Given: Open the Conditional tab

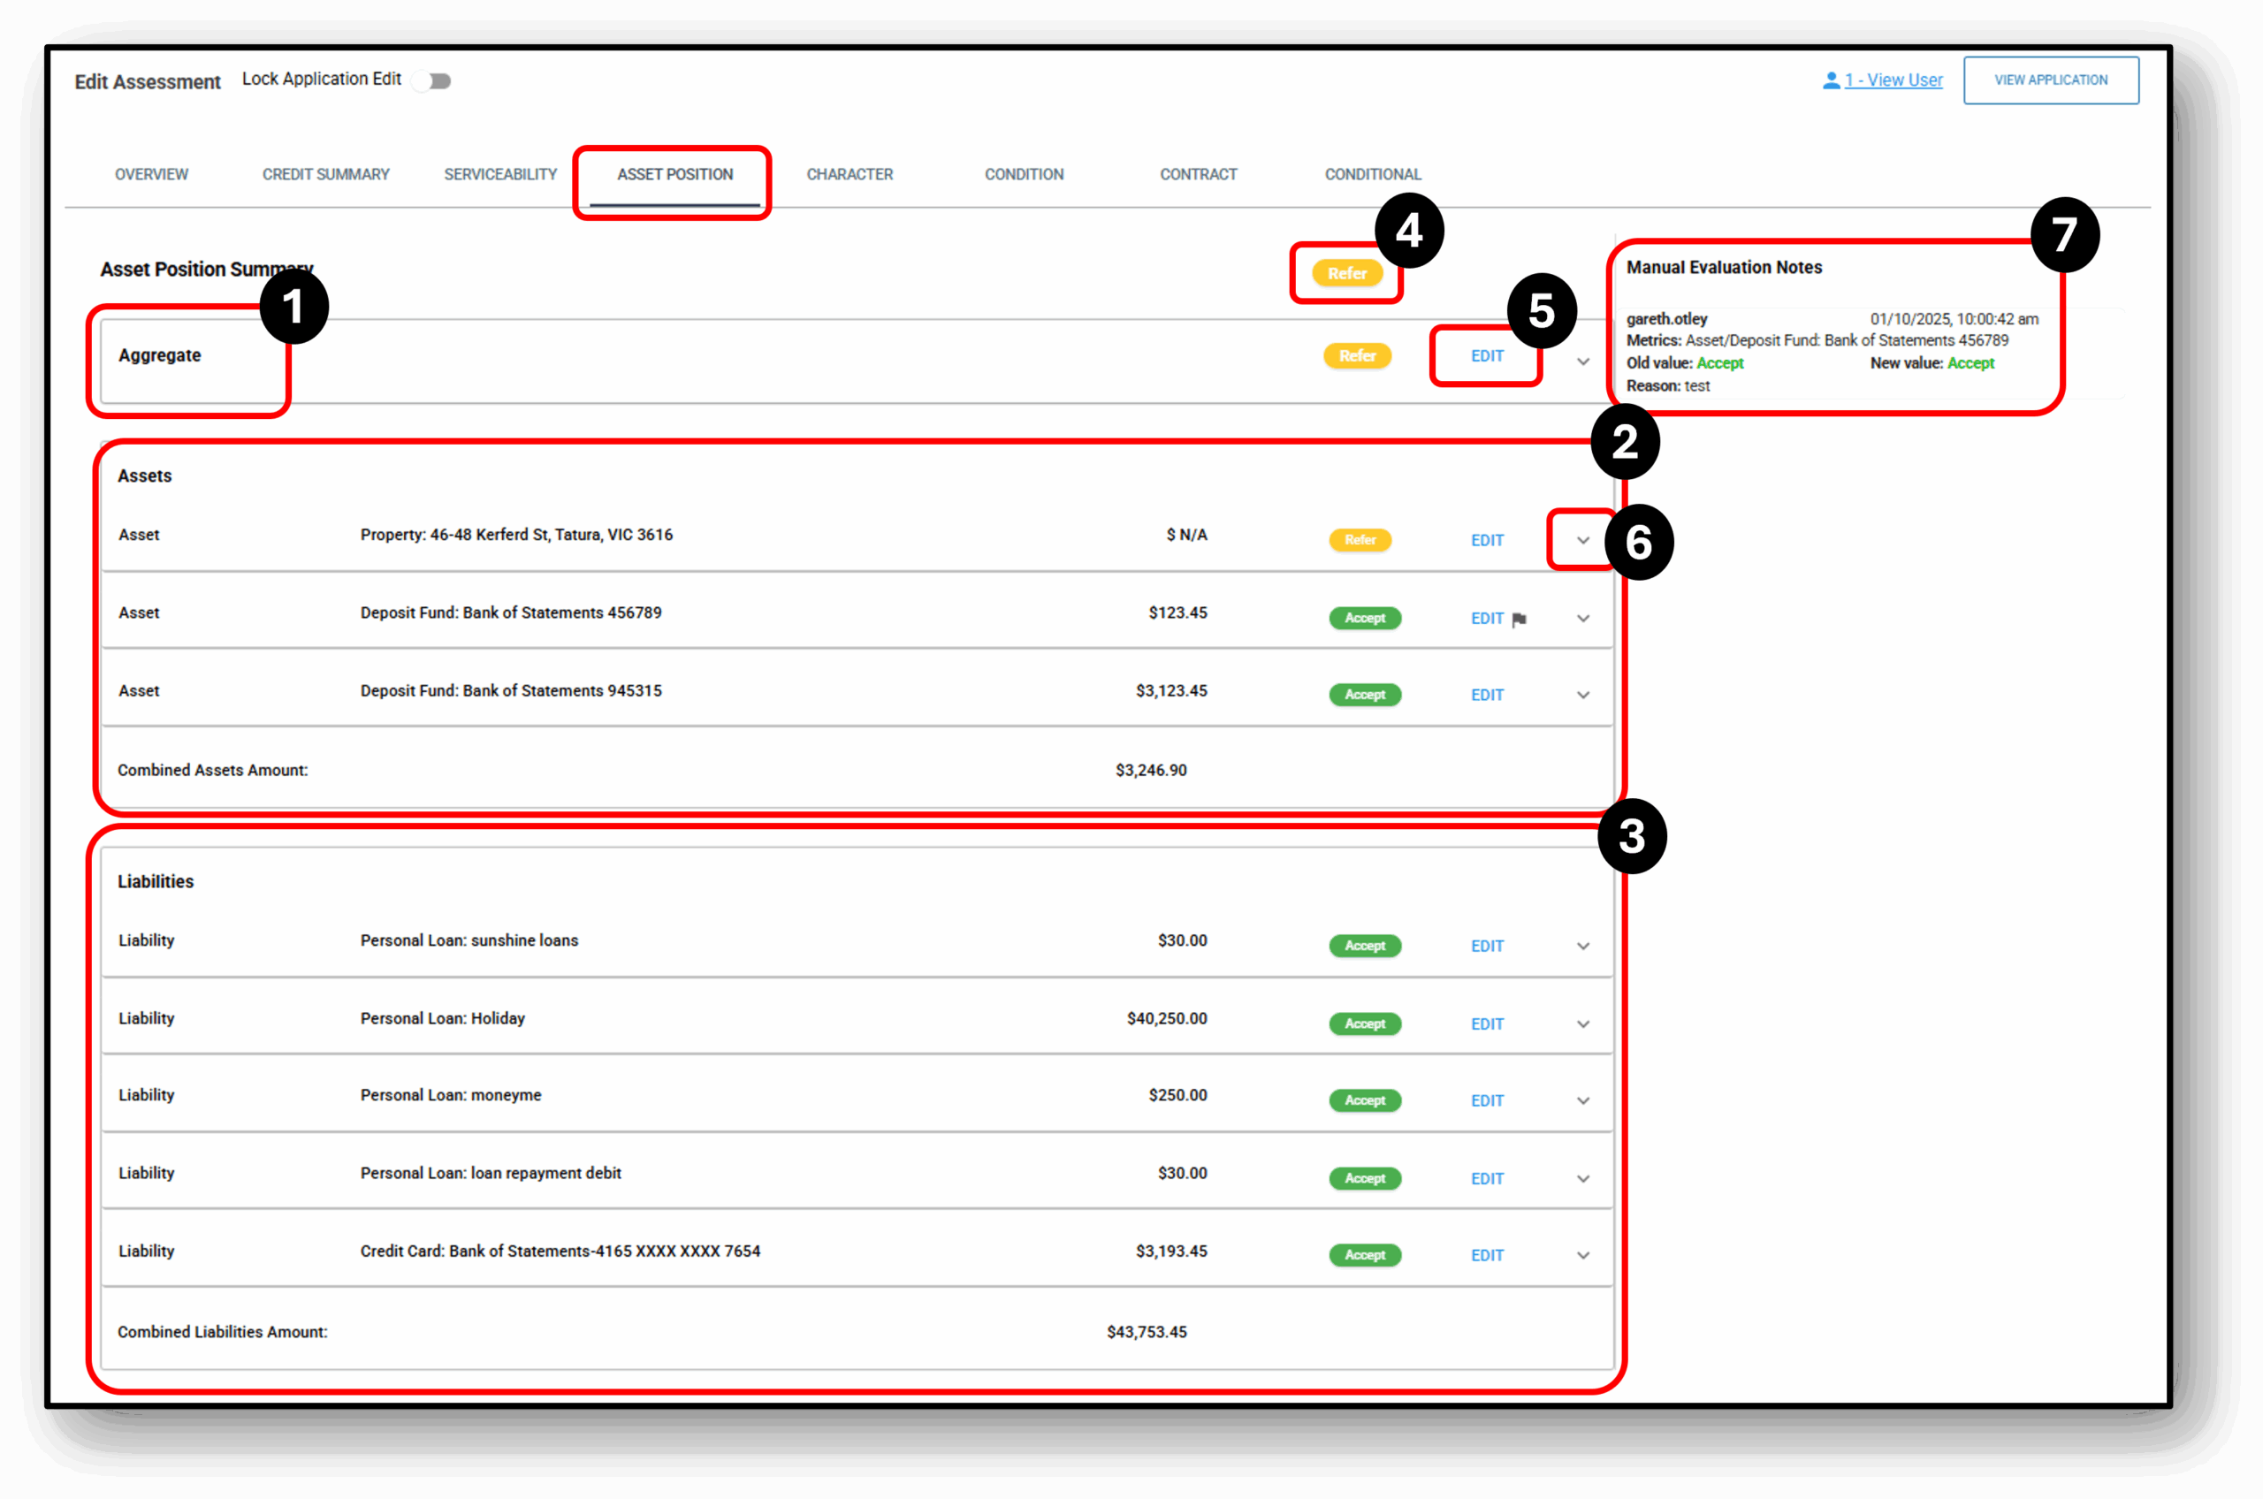Looking at the screenshot, I should pyautogui.click(x=1372, y=174).
